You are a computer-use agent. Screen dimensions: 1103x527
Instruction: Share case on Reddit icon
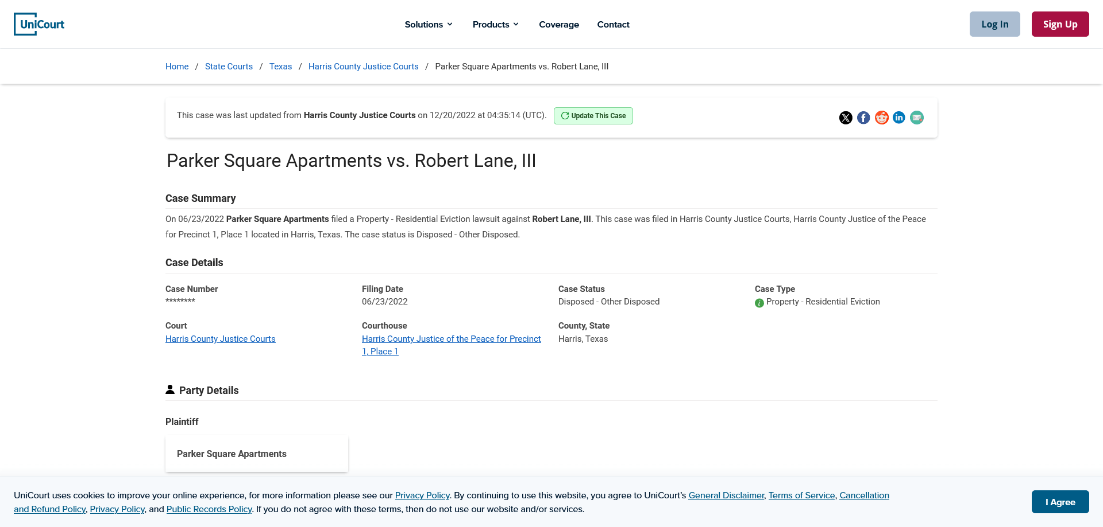tap(882, 118)
